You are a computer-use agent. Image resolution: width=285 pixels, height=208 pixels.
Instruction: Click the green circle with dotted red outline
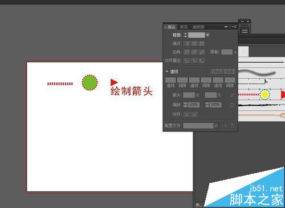click(89, 82)
